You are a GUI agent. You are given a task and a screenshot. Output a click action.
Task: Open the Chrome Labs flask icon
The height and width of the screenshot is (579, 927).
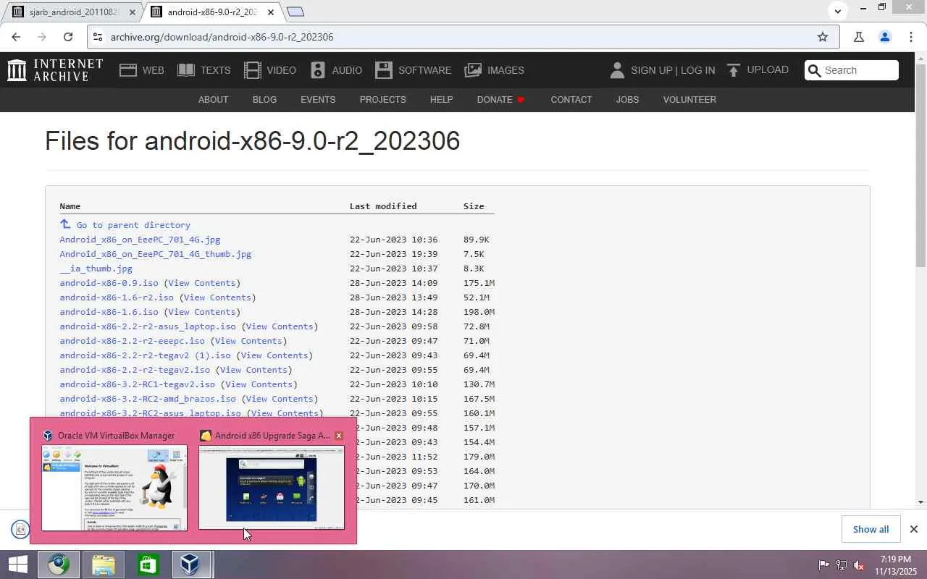(859, 37)
